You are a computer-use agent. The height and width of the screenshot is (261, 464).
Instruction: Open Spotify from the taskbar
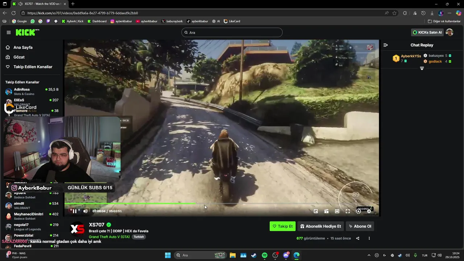pos(265,255)
